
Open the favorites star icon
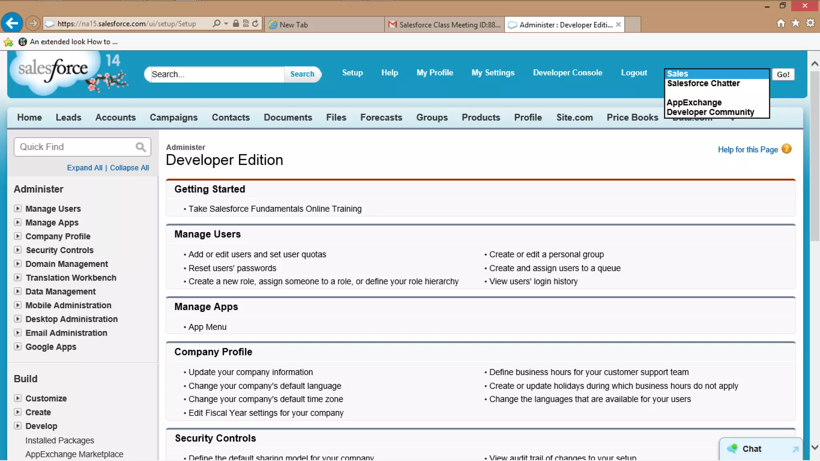tap(796, 23)
